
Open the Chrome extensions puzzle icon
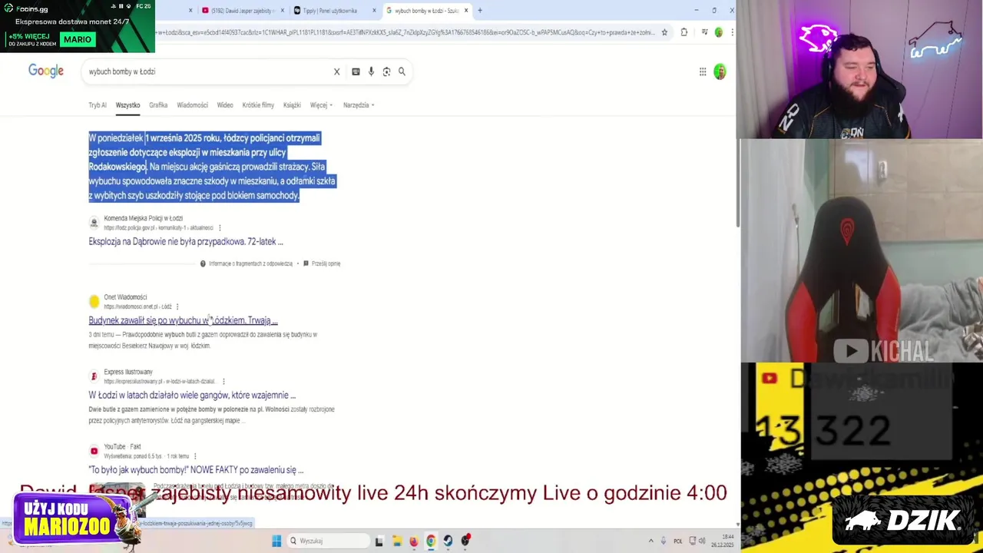click(684, 32)
